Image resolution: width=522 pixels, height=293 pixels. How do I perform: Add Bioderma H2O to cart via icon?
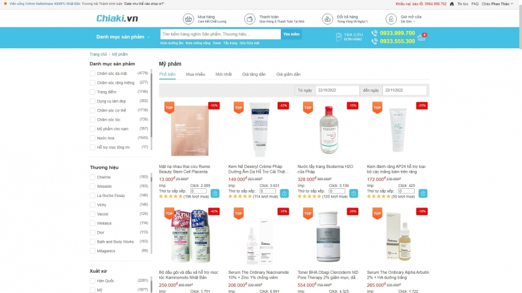tap(353, 193)
